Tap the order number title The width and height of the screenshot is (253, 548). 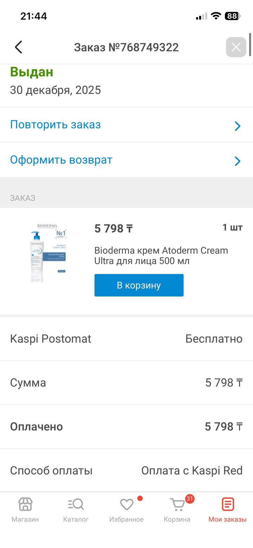[x=126, y=47]
